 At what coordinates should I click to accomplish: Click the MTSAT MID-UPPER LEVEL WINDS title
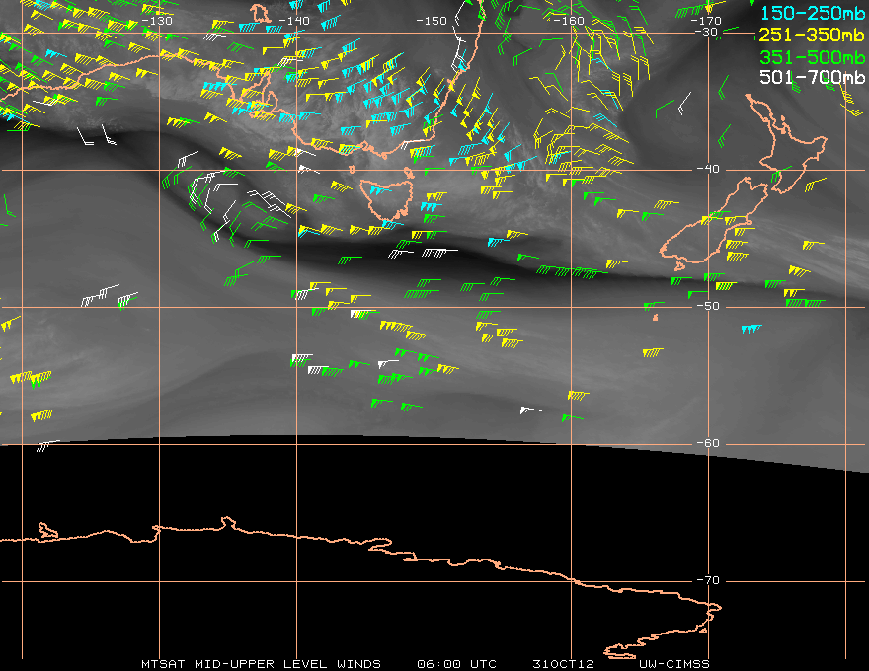(x=261, y=664)
